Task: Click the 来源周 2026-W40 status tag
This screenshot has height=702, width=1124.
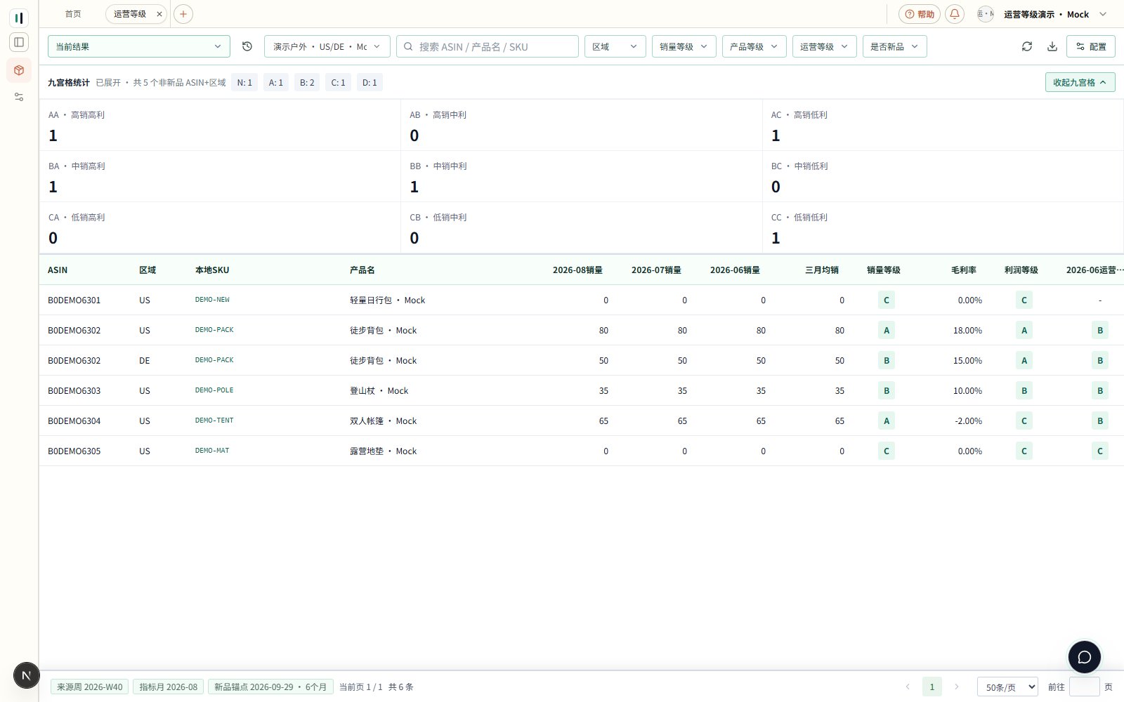Action: click(x=90, y=687)
